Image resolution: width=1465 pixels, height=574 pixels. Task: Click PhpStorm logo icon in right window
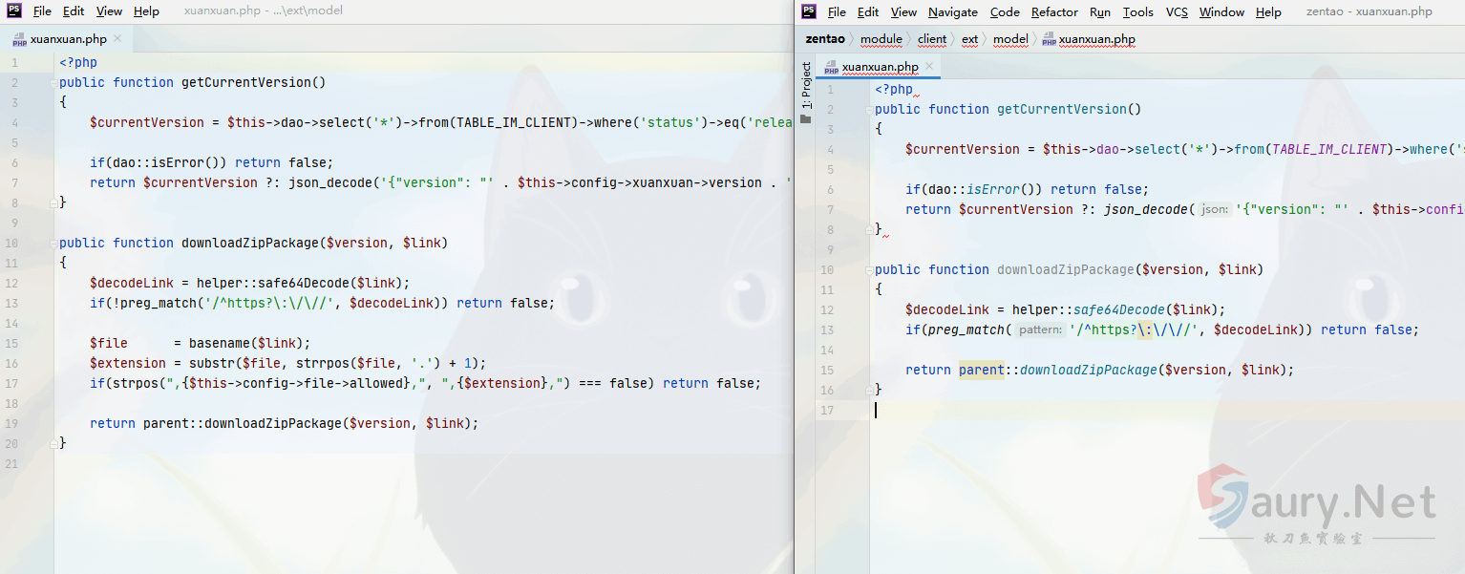[x=809, y=11]
